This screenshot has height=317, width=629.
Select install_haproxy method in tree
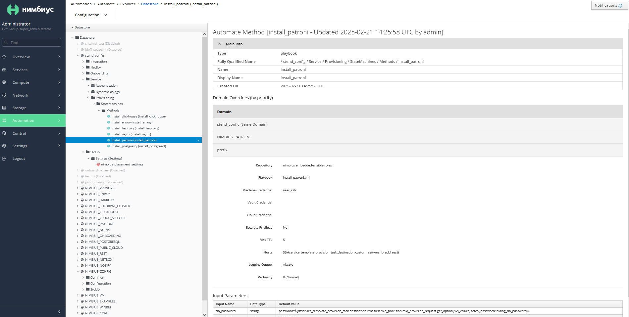click(135, 128)
